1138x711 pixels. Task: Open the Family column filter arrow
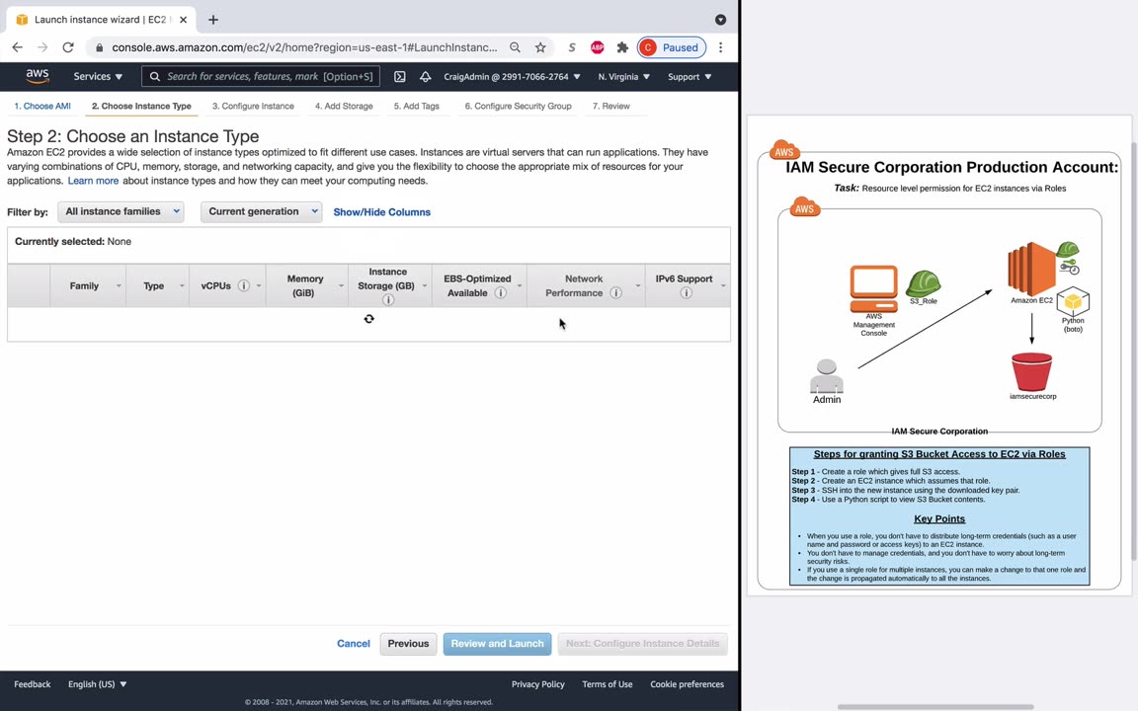pos(119,285)
